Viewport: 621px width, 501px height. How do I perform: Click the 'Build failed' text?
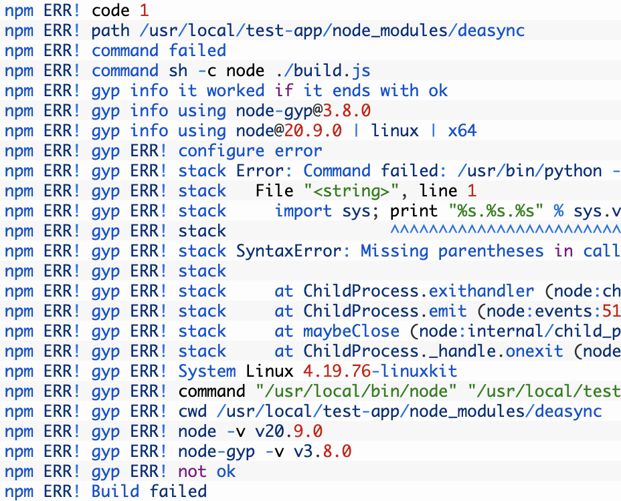pos(149,492)
